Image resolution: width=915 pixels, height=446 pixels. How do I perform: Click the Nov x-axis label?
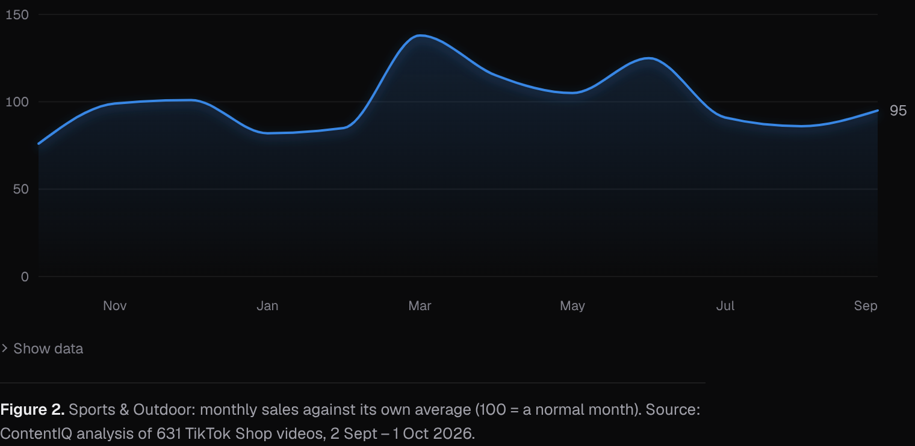[114, 305]
